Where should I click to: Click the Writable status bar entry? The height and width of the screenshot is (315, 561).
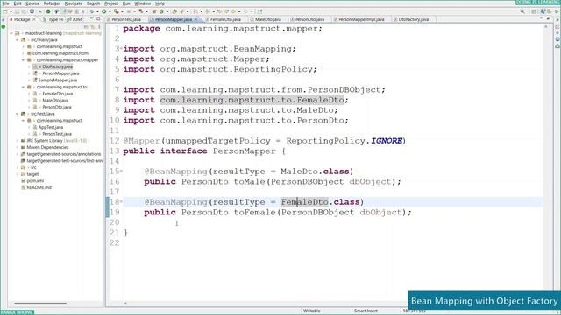point(312,311)
